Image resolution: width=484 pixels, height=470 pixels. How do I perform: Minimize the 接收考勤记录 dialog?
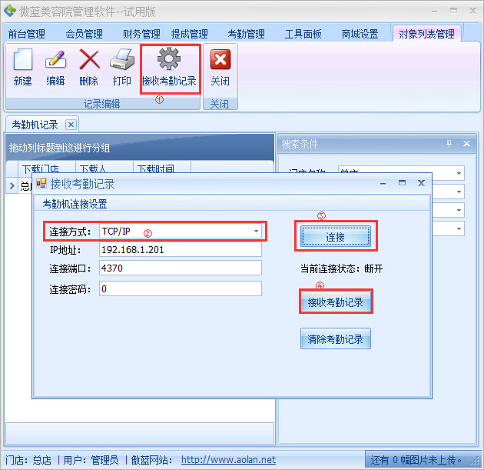coord(383,183)
